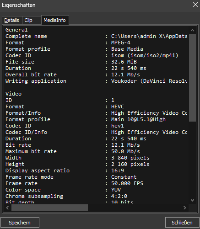Click the Speichern button

click(20, 223)
